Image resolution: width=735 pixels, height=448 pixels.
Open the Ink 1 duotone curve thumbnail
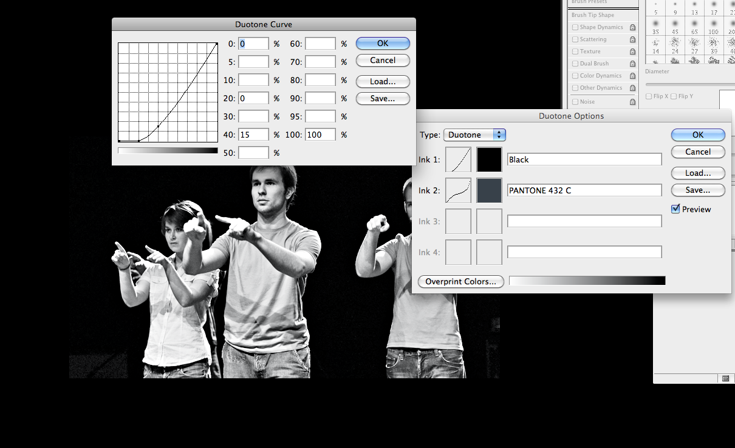[x=459, y=159]
